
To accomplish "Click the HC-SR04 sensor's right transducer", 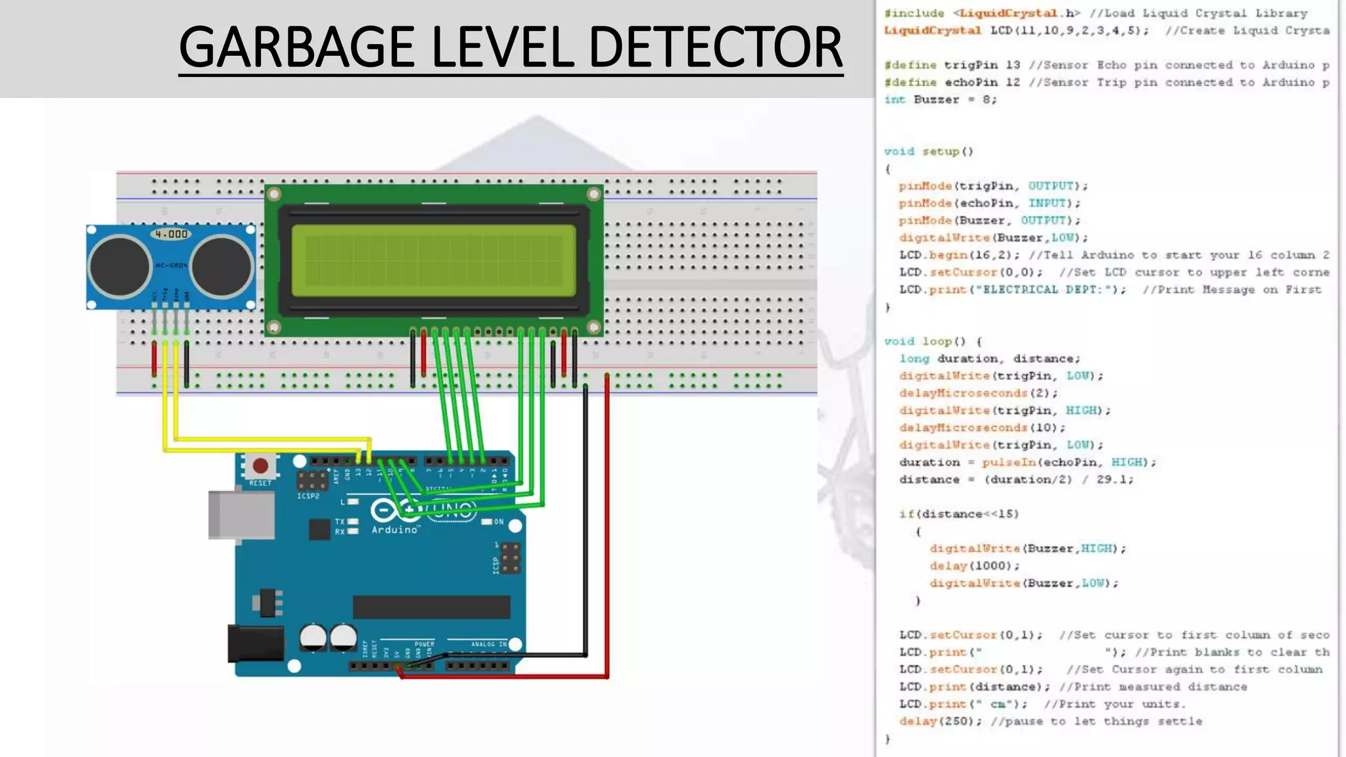I will 221,266.
